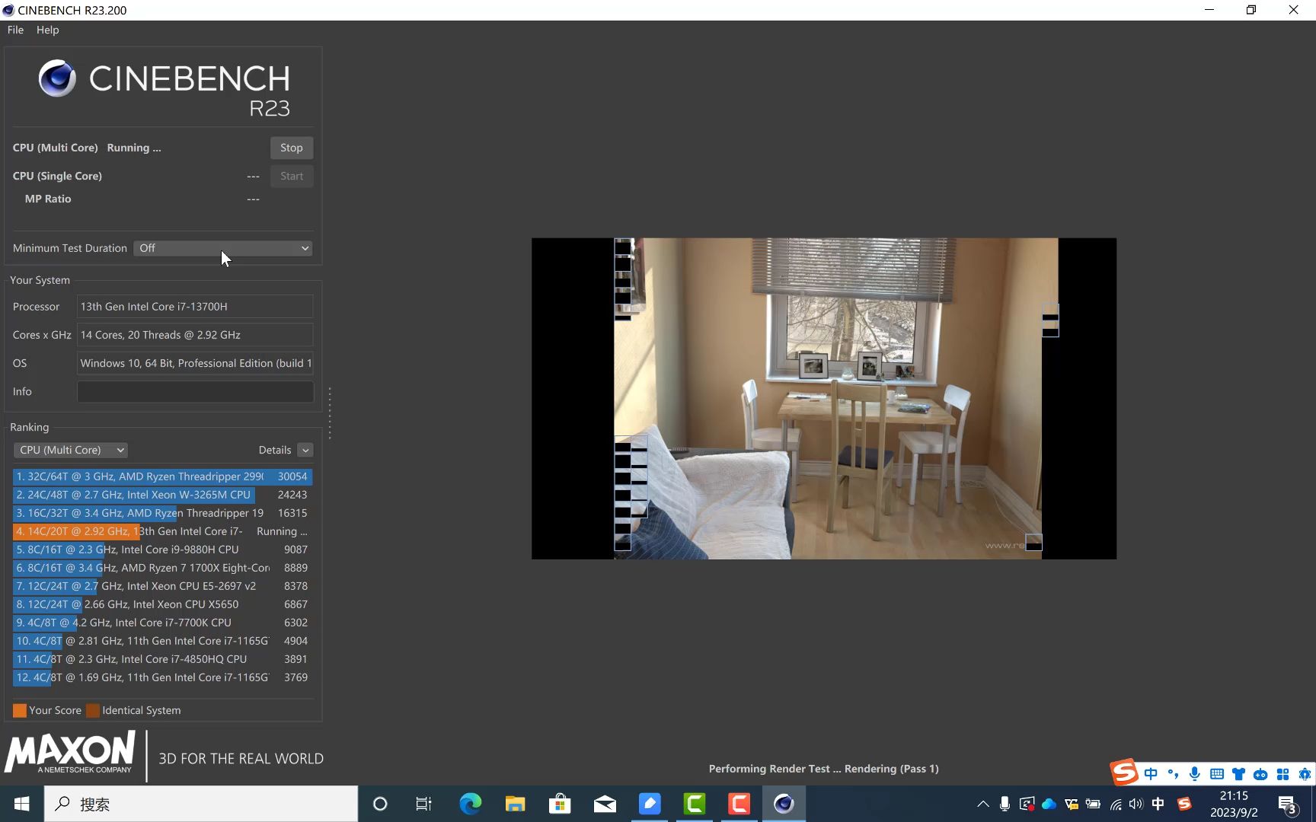
Task: Switch to Cinebench taskbar icon
Action: pos(784,804)
